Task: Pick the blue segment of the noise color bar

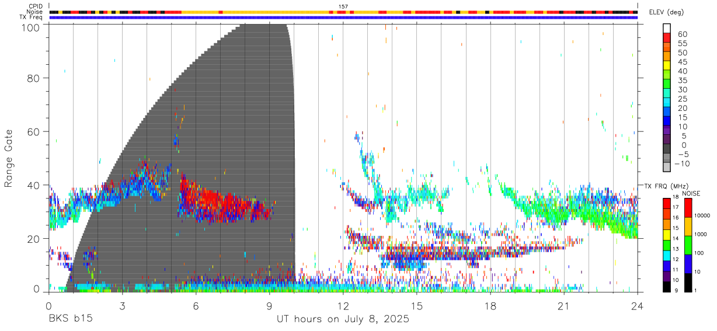Action: (687, 263)
